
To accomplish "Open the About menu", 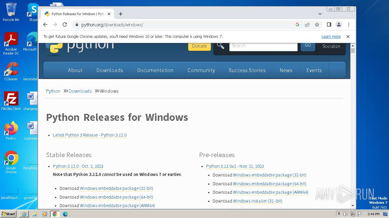I will click(75, 70).
